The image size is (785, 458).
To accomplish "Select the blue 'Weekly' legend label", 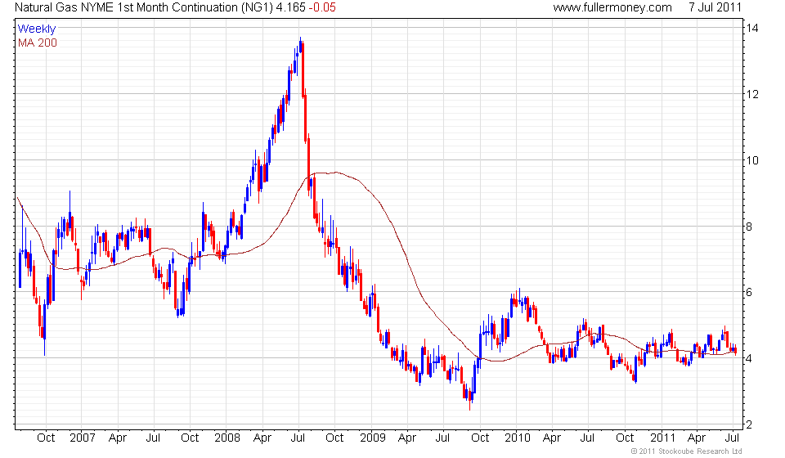I will click(x=37, y=29).
